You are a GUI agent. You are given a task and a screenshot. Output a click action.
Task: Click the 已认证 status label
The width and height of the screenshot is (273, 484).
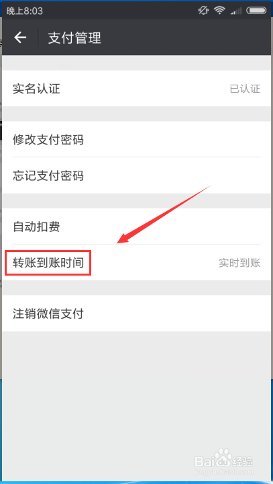tap(245, 89)
